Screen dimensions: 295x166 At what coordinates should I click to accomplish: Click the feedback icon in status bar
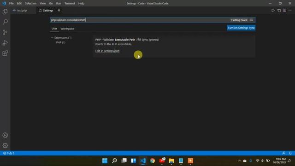(x=284, y=153)
